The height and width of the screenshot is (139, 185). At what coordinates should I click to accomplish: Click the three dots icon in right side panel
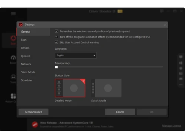tap(181, 85)
